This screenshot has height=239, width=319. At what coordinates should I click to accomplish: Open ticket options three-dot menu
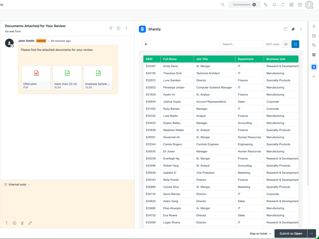(126, 28)
